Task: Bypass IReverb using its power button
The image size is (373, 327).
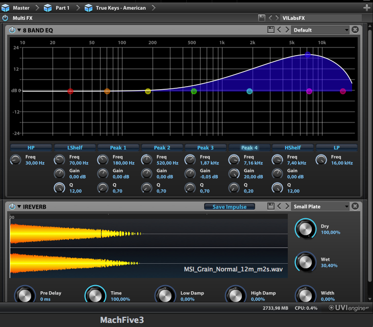Action: [12, 207]
